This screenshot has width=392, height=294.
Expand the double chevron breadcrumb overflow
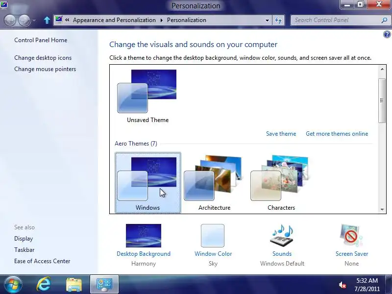coord(67,20)
